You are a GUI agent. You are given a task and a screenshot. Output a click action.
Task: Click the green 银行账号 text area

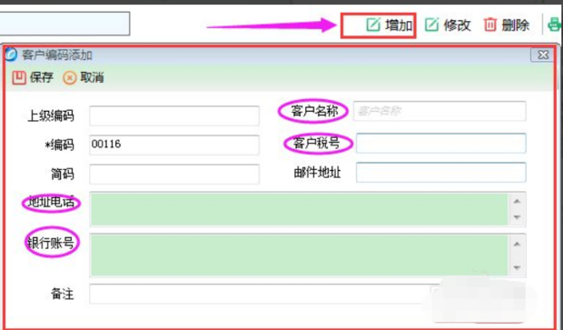coord(300,255)
